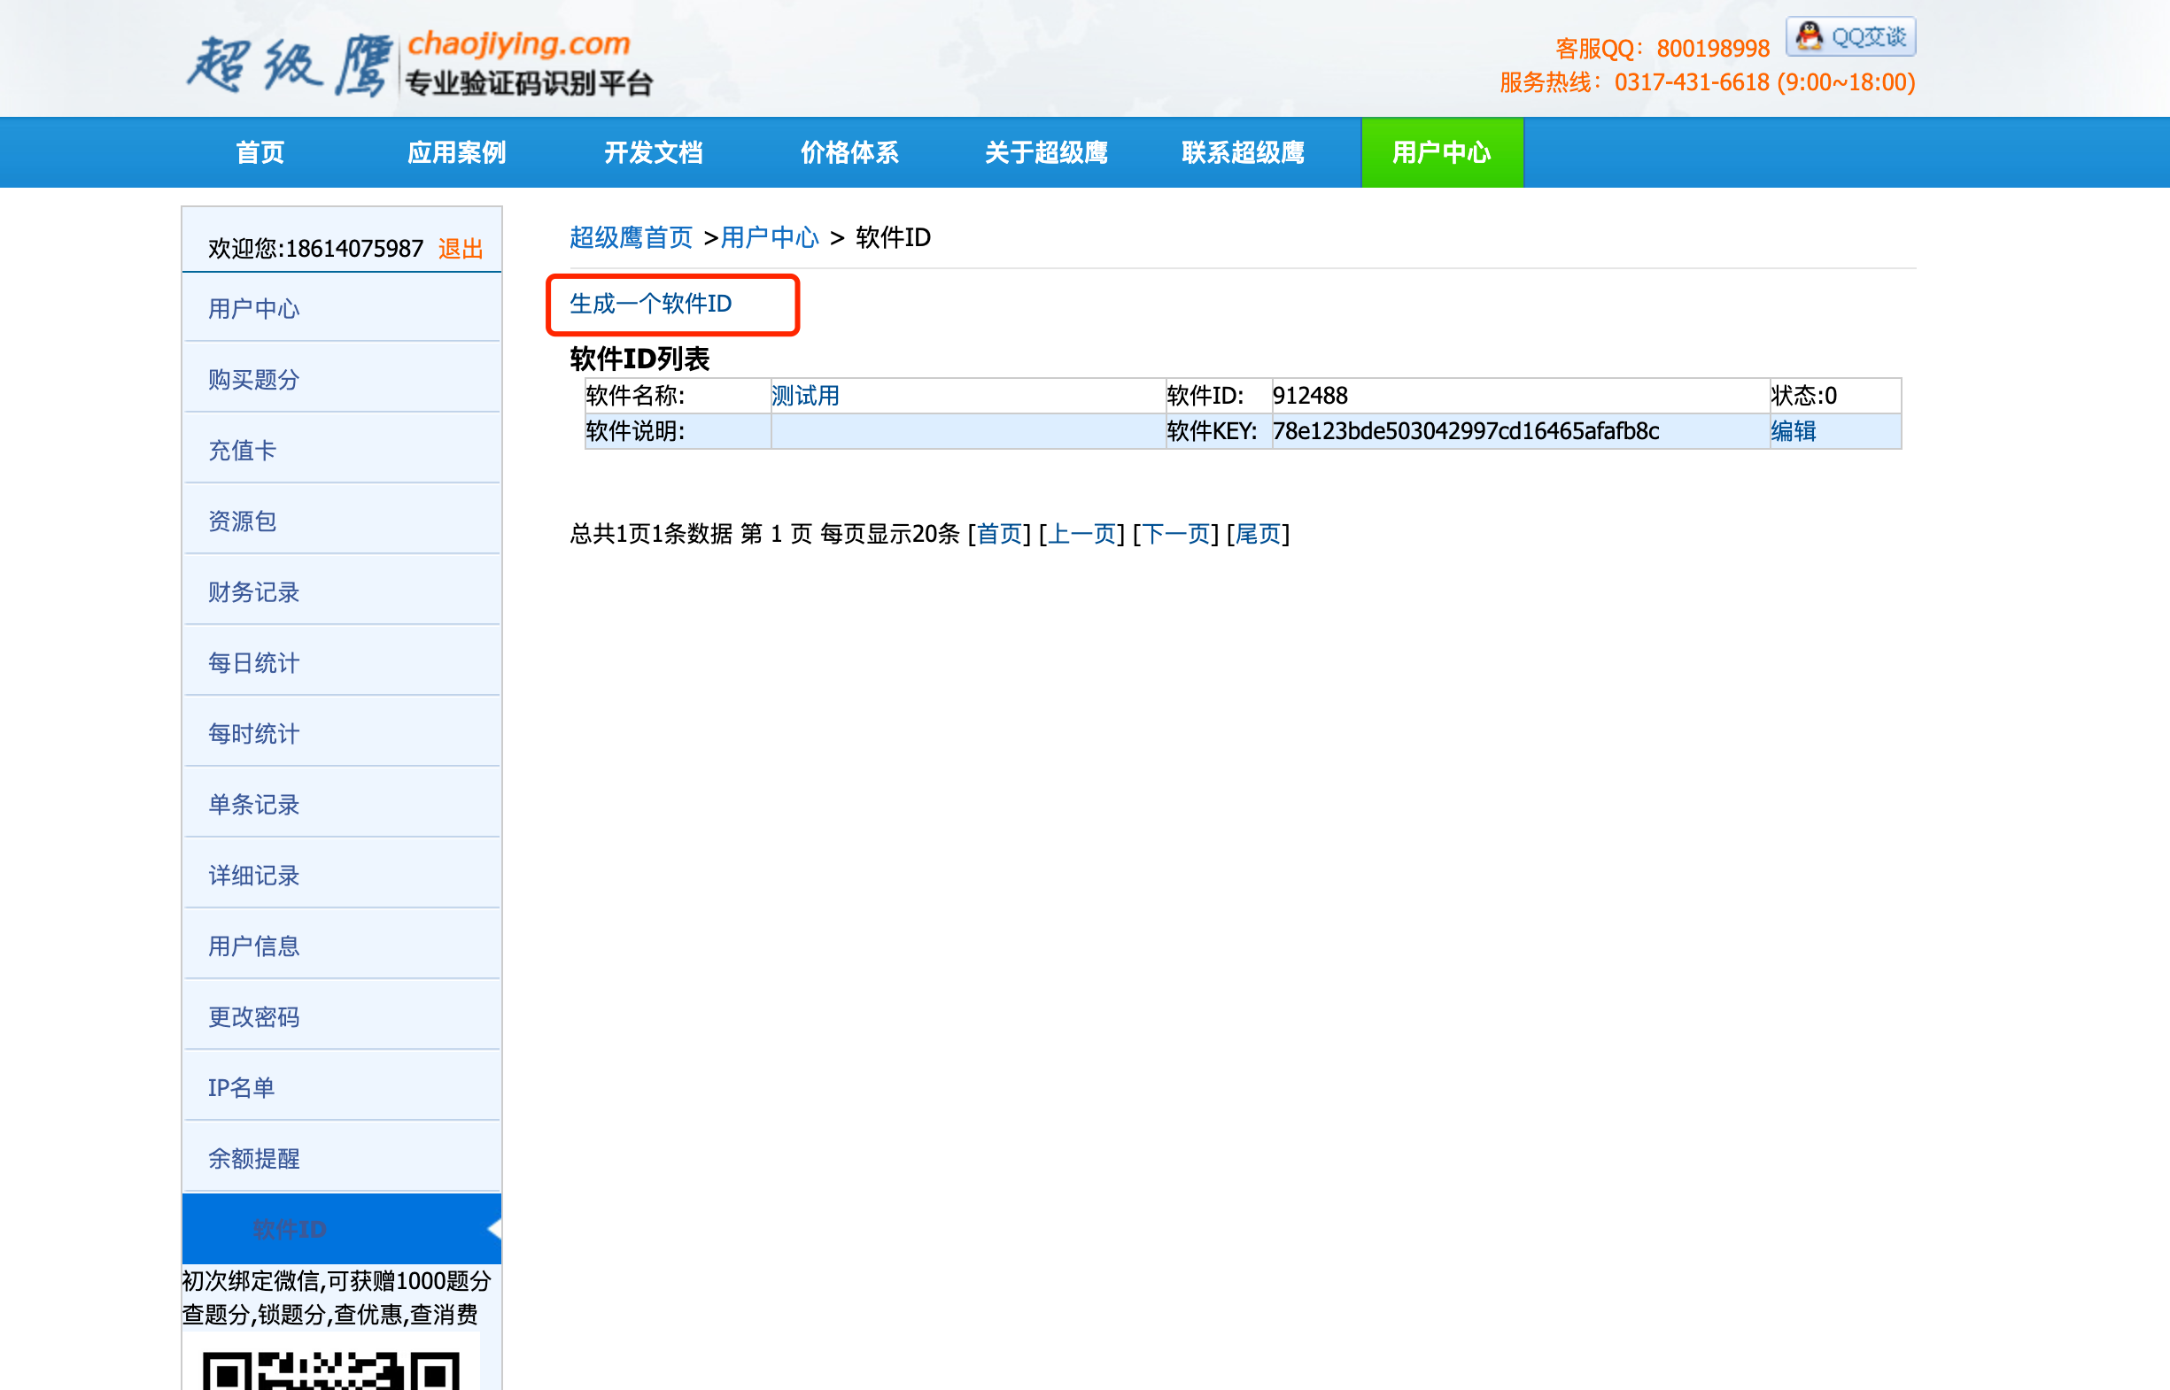Open the IP名单 sidebar entry
Screen dimensions: 2170x1390
point(241,1087)
